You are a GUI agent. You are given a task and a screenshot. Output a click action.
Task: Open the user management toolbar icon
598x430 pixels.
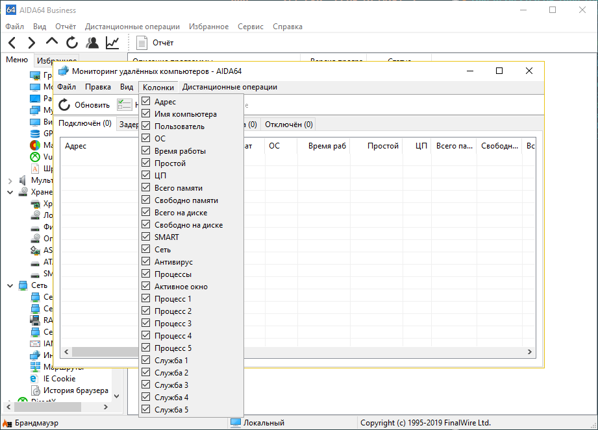[x=92, y=43]
